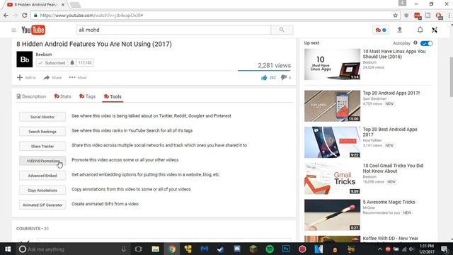Open the Advanced Embed tool

tap(42, 176)
